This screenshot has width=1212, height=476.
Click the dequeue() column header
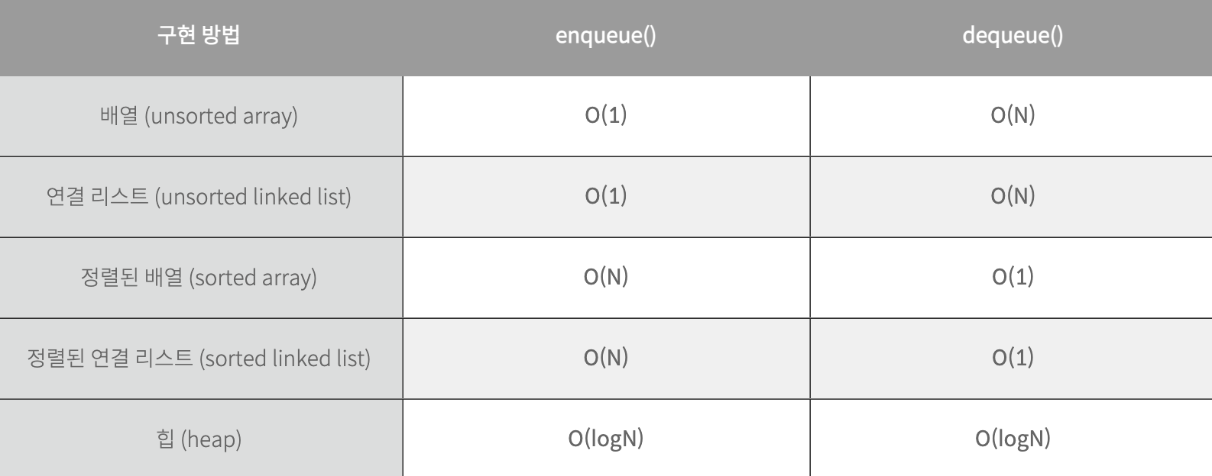(x=1011, y=37)
